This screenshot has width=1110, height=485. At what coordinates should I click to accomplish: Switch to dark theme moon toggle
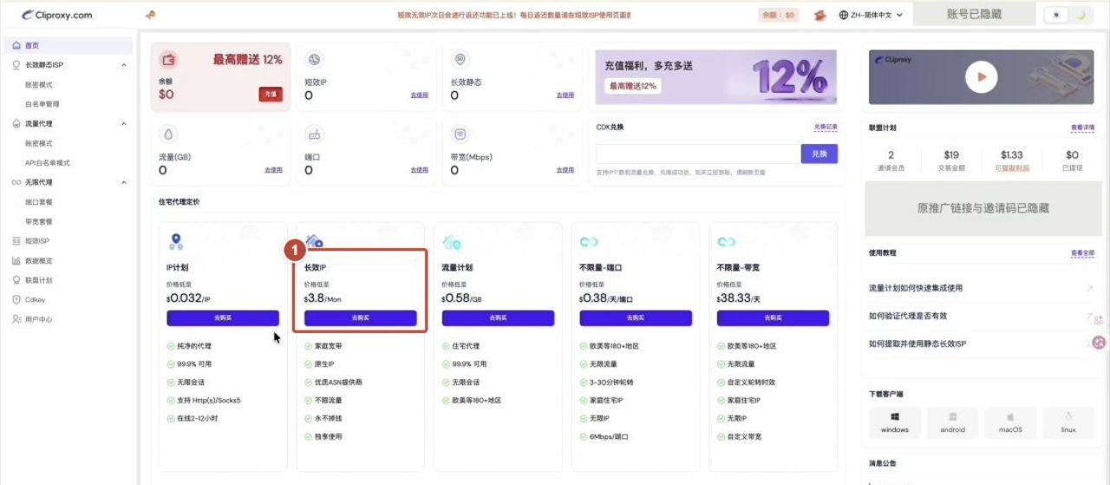[x=1081, y=15]
